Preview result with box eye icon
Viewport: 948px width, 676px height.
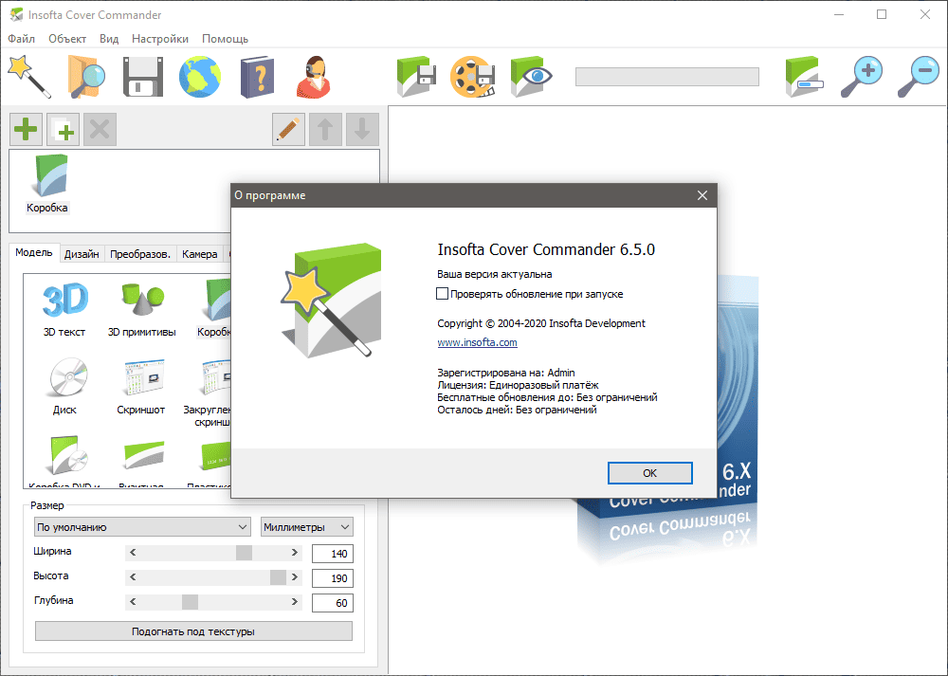click(x=530, y=76)
